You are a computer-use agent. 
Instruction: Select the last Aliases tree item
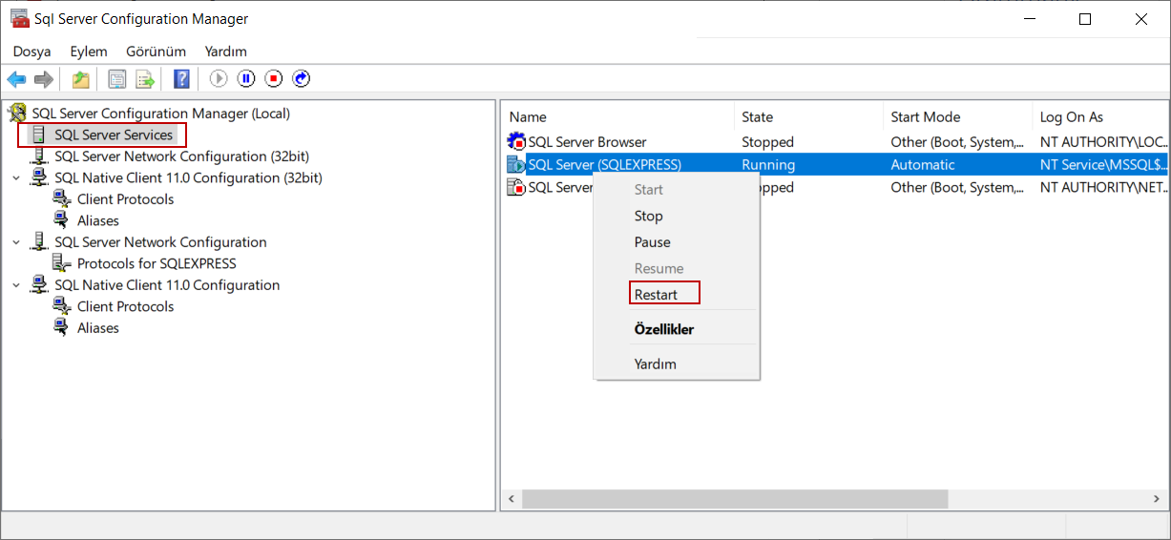tap(98, 328)
